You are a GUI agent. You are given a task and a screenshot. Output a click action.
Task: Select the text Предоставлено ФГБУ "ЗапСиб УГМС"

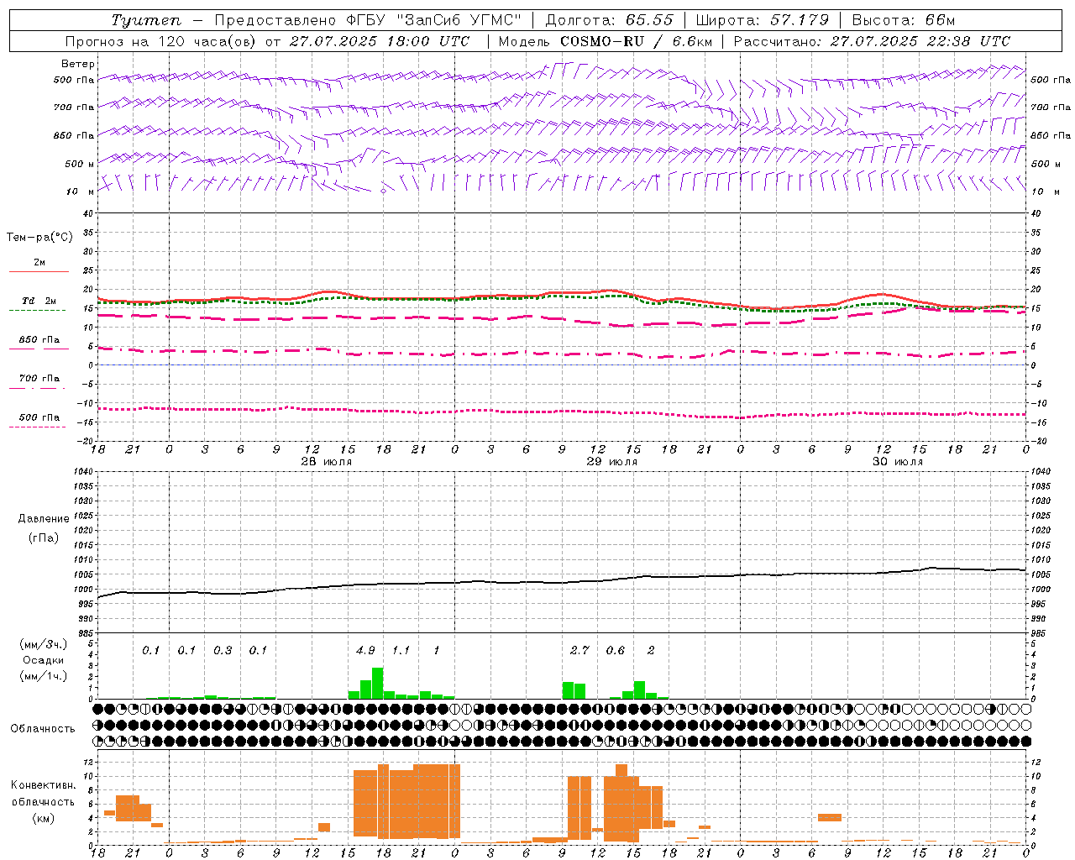[369, 20]
